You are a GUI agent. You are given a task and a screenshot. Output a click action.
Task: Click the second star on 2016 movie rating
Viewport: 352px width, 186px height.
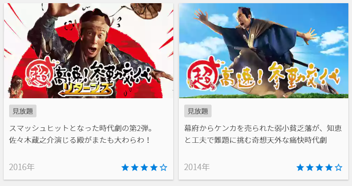[x=135, y=167]
